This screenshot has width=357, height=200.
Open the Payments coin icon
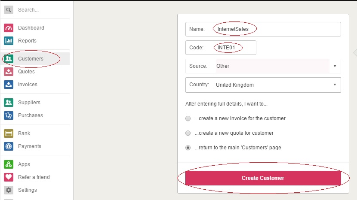click(9, 146)
